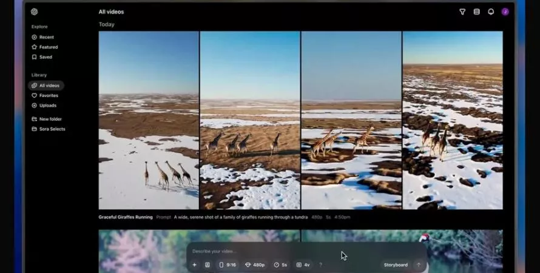This screenshot has width=540, height=273.
Task: Open second giraffe video with brown grassland
Action: [x=250, y=120]
